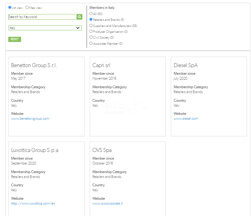
Task: Click the green search magnifier icon
Action: click(79, 17)
